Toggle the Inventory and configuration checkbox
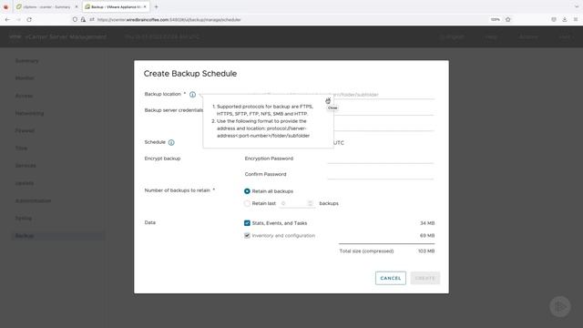 point(247,235)
